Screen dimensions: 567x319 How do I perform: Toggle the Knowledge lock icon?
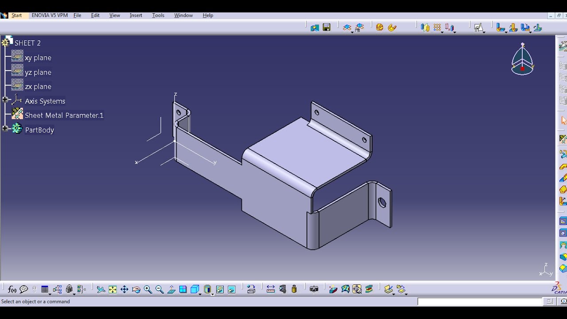tap(69, 289)
